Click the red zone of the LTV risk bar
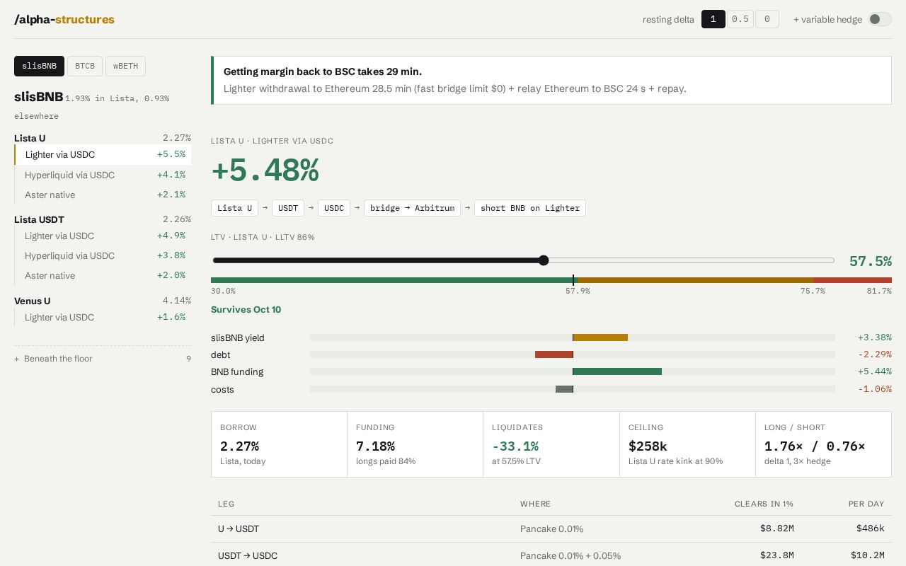906x566 pixels. tap(852, 280)
